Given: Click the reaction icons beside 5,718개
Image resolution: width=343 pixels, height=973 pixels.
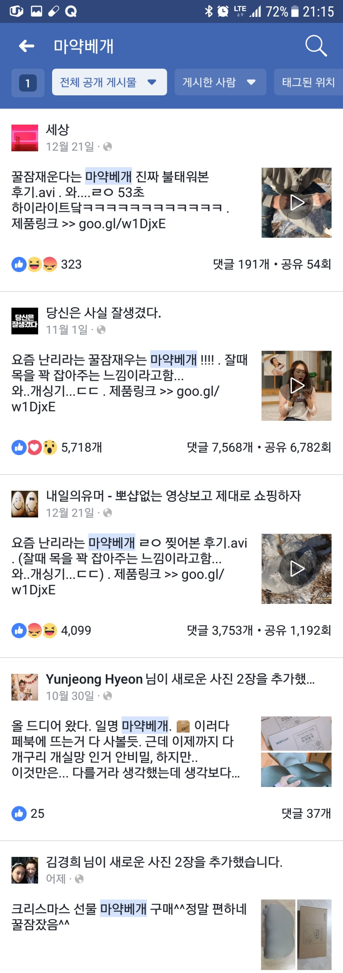Looking at the screenshot, I should (x=34, y=448).
